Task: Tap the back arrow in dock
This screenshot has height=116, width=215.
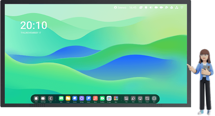Action: click(50, 98)
